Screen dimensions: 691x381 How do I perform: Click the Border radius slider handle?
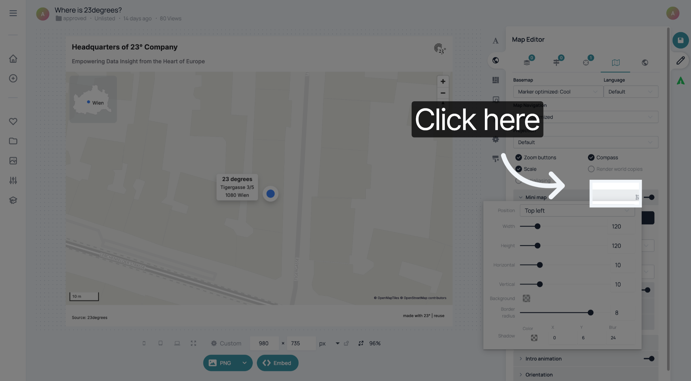click(x=591, y=313)
